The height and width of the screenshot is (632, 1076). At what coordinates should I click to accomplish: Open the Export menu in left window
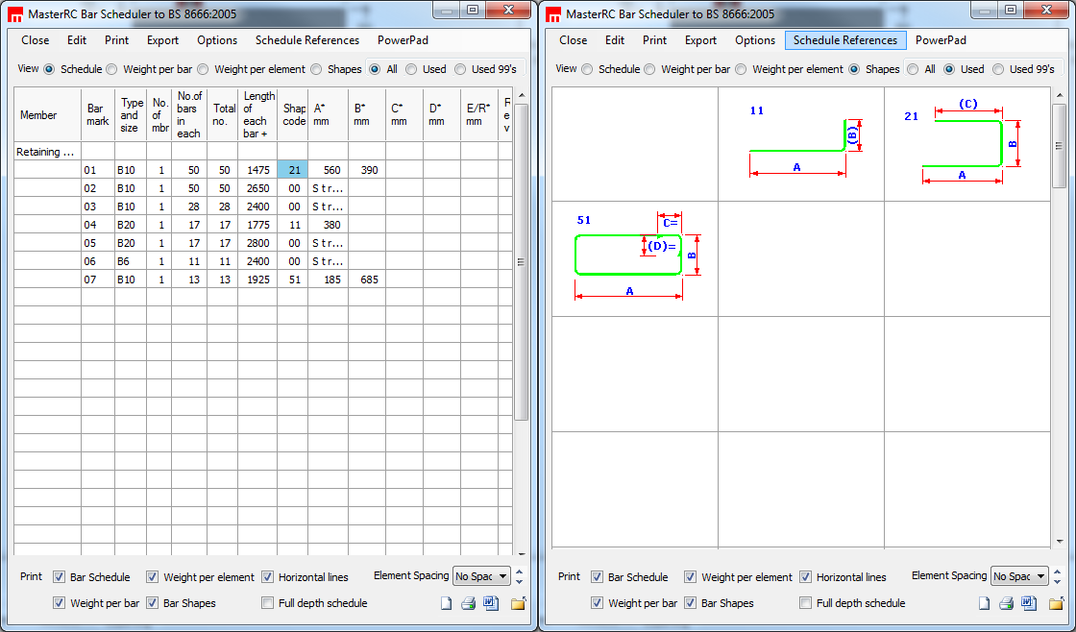tap(162, 40)
